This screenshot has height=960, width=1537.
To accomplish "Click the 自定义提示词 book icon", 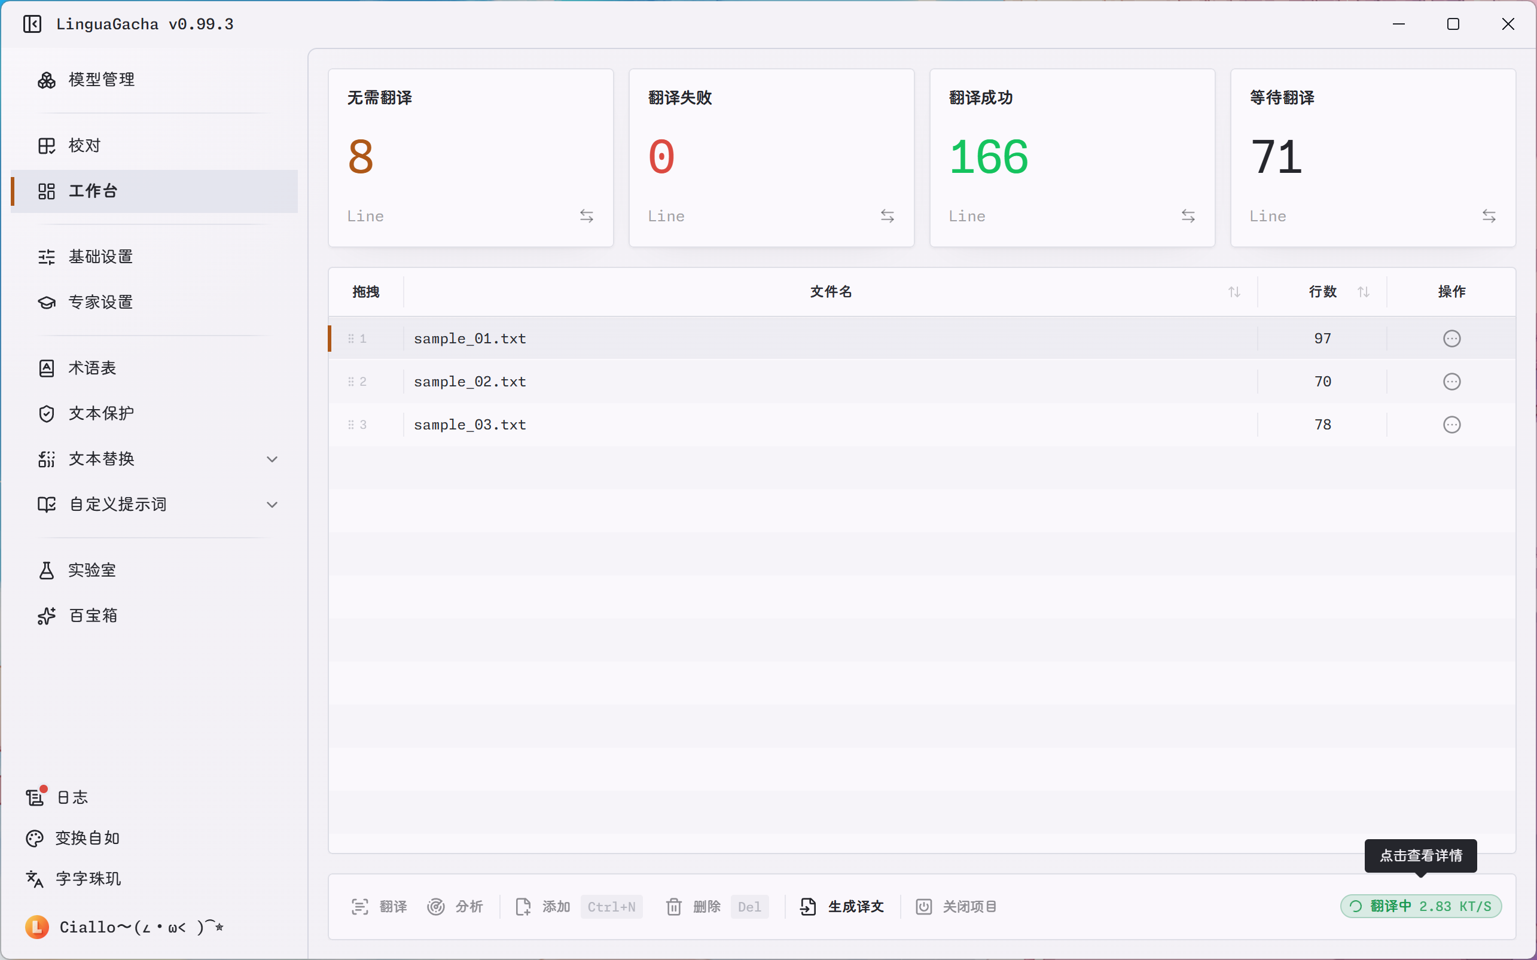I will pos(46,505).
